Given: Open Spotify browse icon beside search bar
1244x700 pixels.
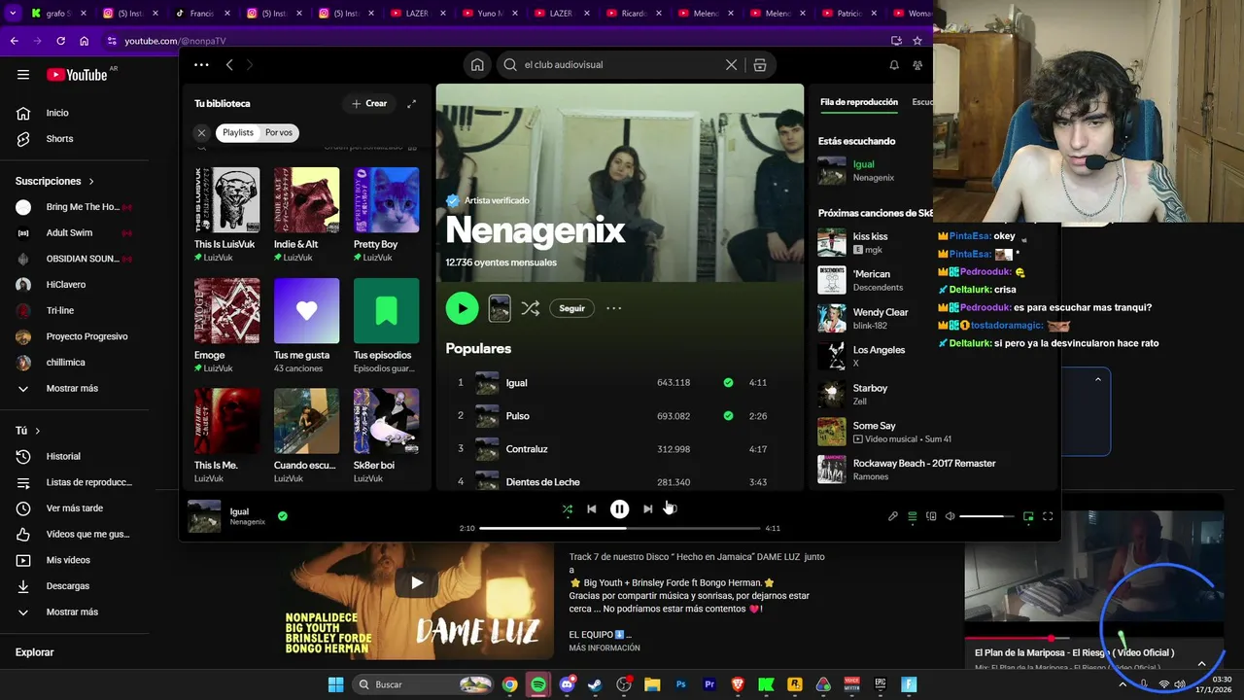Looking at the screenshot, I should (x=760, y=65).
